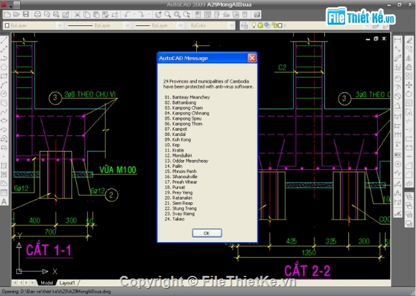This screenshot has height=296, width=416.
Task: Click the layer color swatch in layer control
Action: (280, 25)
